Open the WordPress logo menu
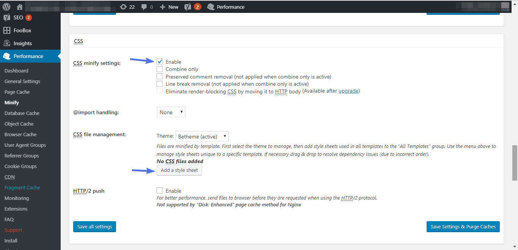The image size is (518, 250). click(6, 7)
